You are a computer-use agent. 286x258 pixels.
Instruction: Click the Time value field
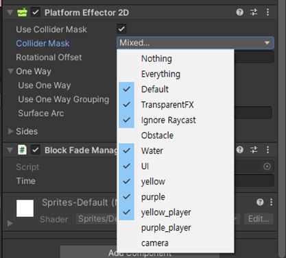[254, 181]
